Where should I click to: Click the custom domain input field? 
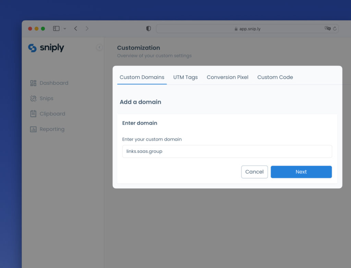pos(227,151)
